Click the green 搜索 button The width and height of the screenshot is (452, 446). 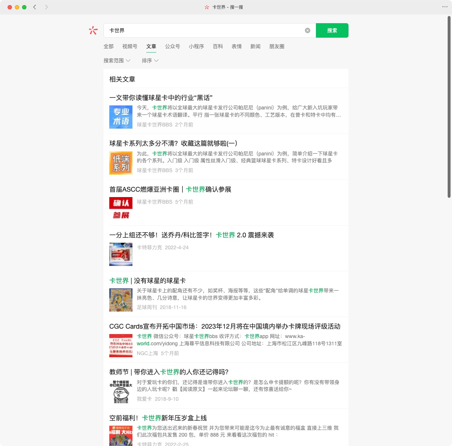[x=332, y=30]
